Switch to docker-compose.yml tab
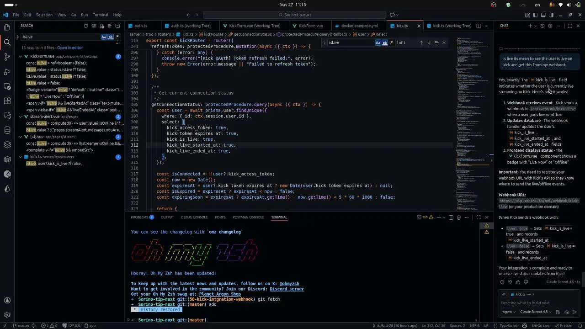This screenshot has height=329, width=585. pos(359,26)
